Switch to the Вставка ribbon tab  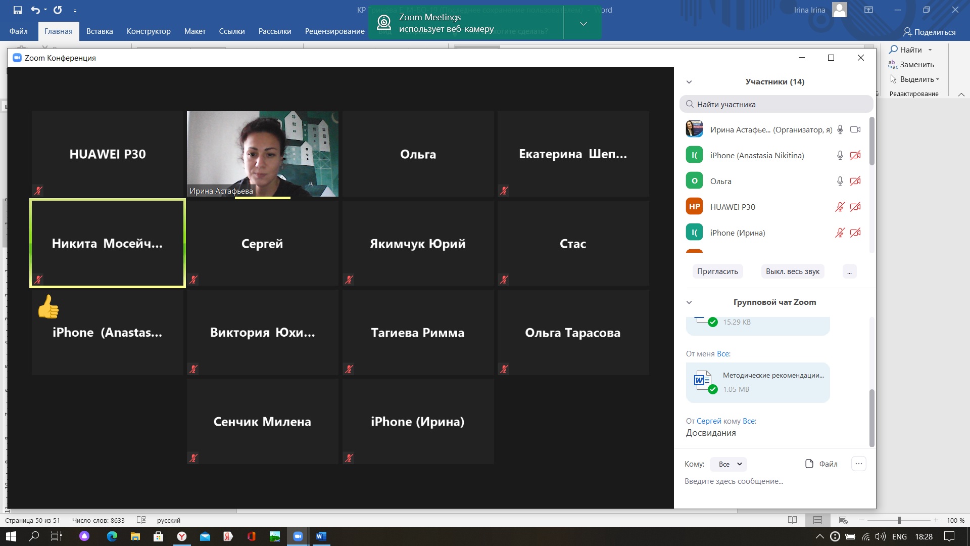pyautogui.click(x=100, y=31)
